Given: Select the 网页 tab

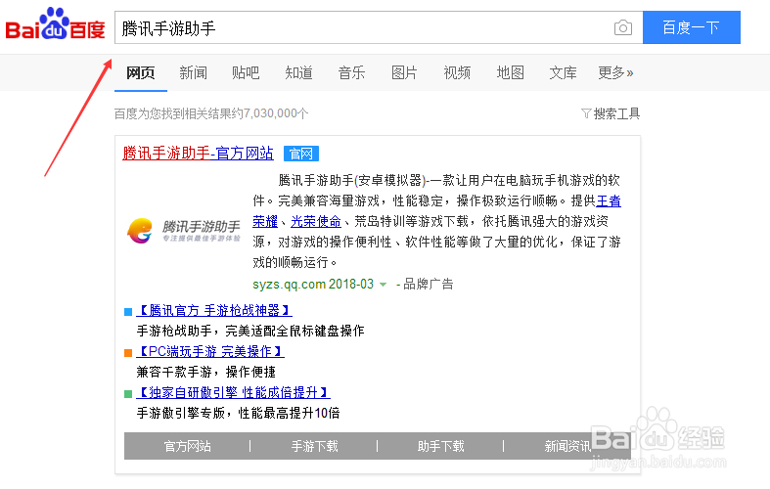Looking at the screenshot, I should point(141,73).
